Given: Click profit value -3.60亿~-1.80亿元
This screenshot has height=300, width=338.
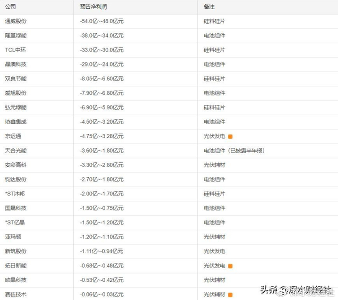Looking at the screenshot, I should (102, 151).
